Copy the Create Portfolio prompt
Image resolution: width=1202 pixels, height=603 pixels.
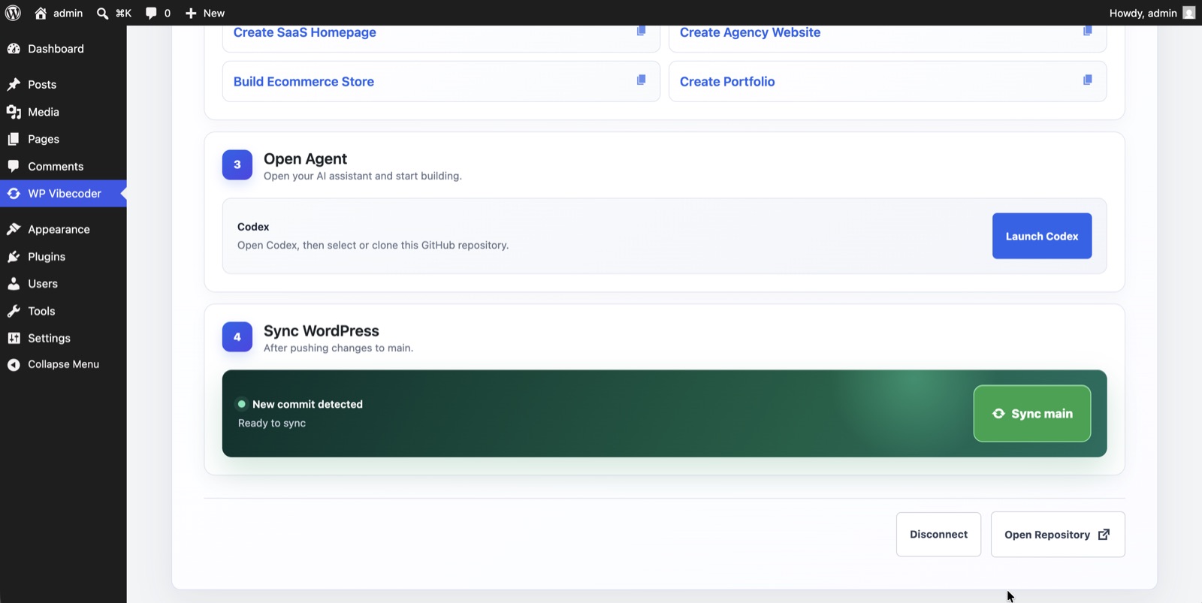click(1087, 80)
